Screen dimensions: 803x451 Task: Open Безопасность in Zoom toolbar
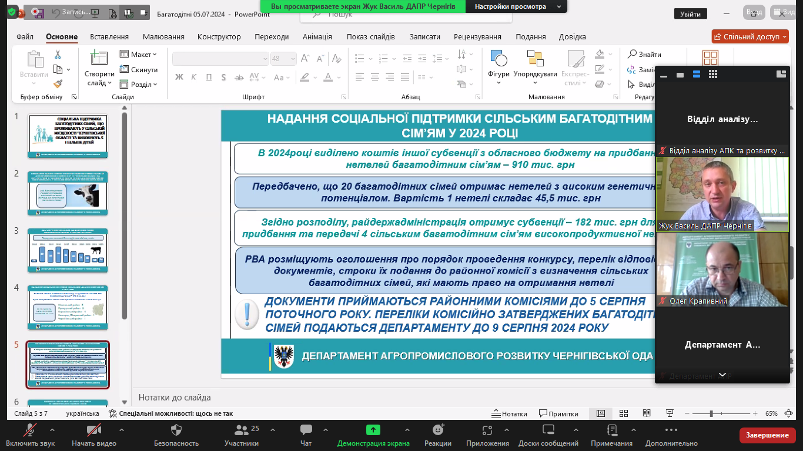pyautogui.click(x=176, y=436)
